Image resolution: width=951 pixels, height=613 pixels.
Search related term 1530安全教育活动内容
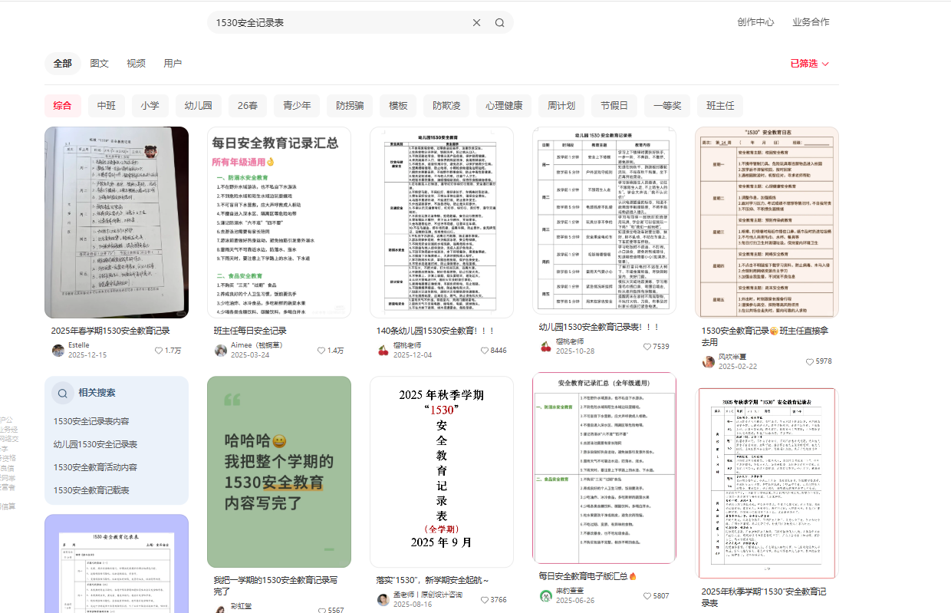pyautogui.click(x=95, y=467)
